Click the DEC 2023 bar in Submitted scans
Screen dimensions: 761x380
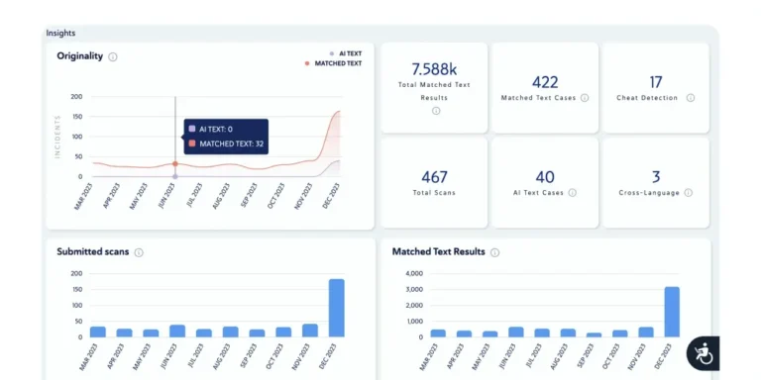click(x=336, y=308)
